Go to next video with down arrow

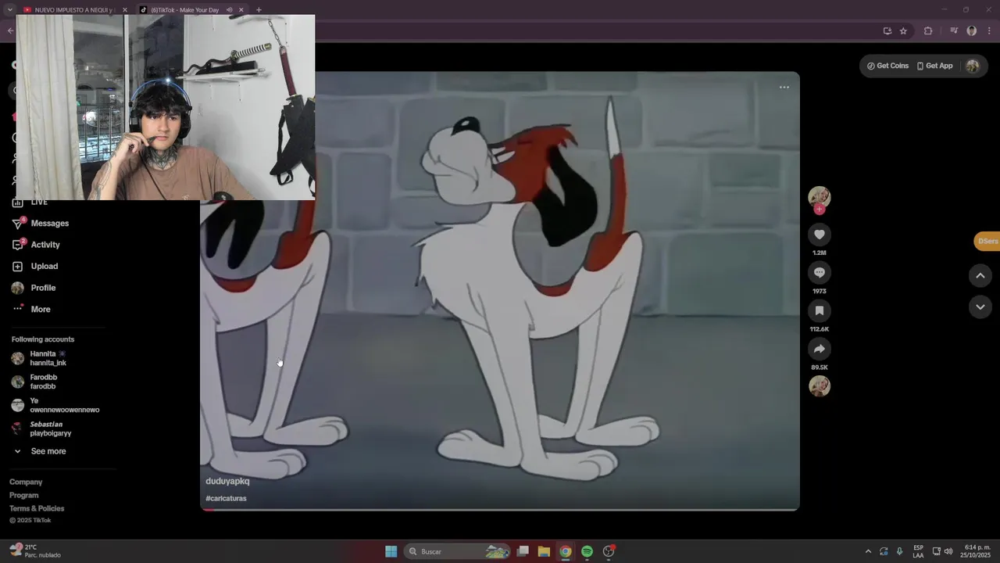coord(980,307)
